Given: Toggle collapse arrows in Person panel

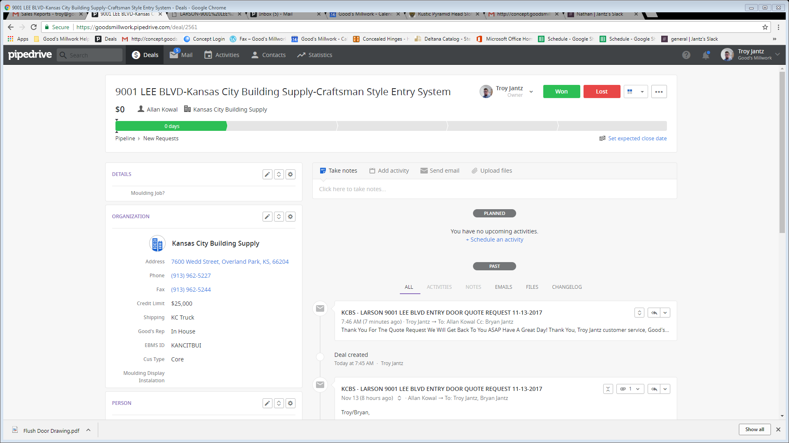Looking at the screenshot, I should coord(279,403).
